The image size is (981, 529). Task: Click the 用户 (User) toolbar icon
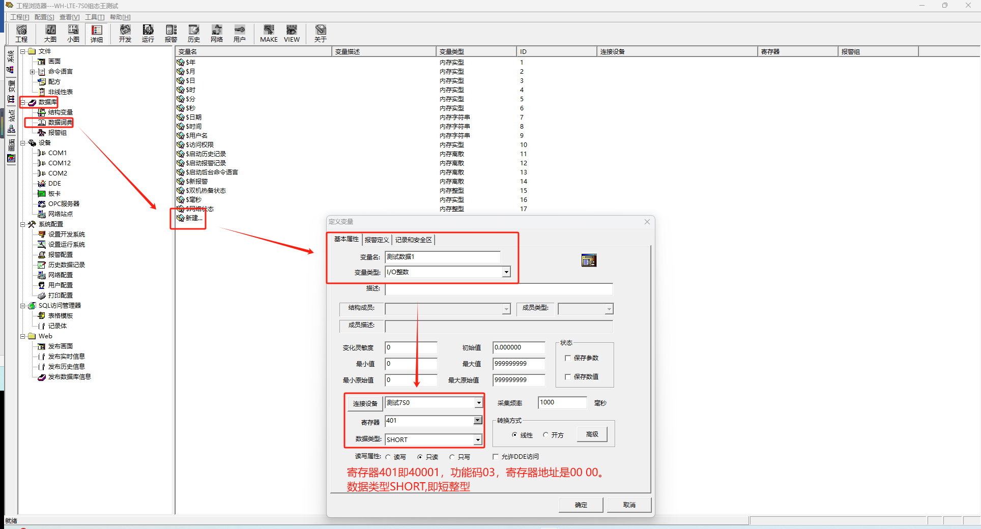(x=240, y=33)
